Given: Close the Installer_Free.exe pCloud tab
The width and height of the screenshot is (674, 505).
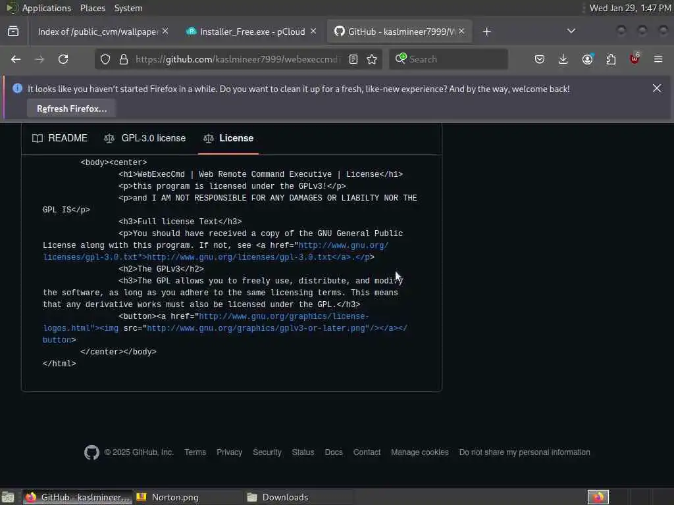Looking at the screenshot, I should tap(313, 32).
